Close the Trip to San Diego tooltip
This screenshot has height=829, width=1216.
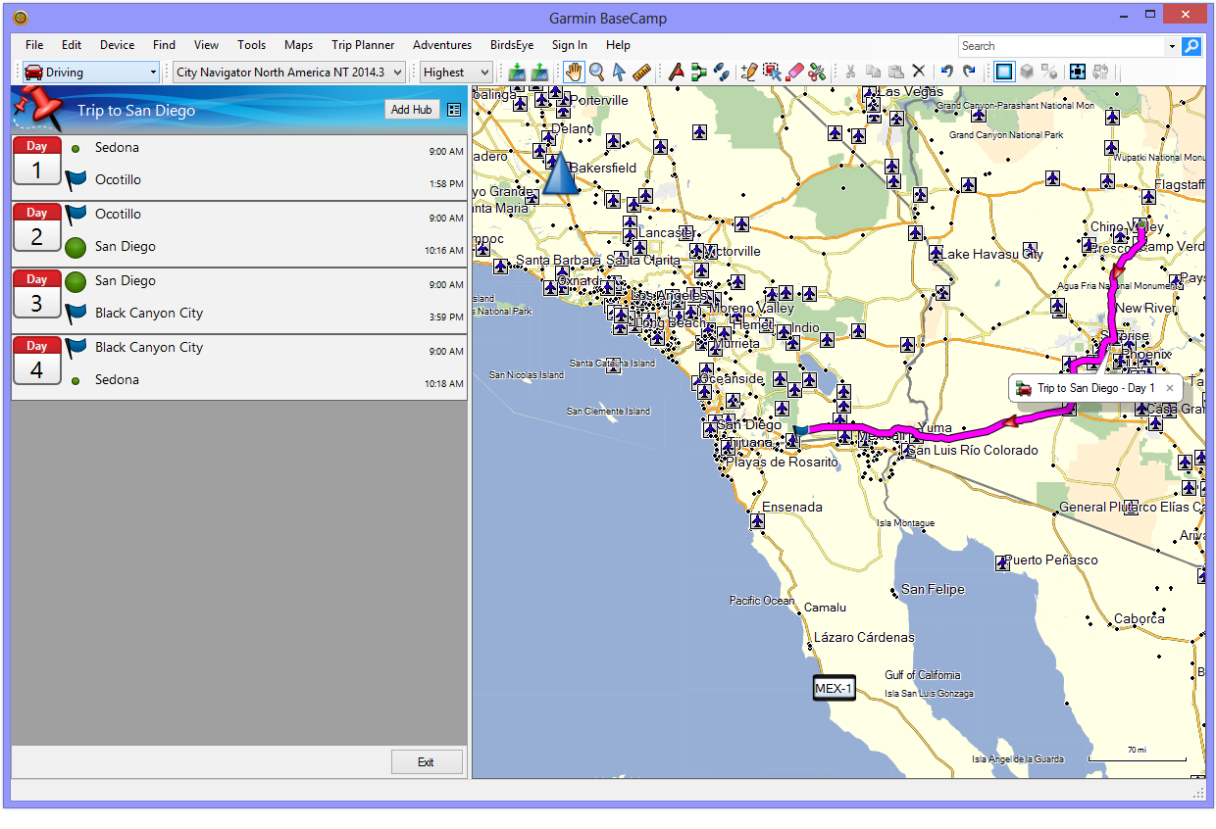click(x=1169, y=388)
